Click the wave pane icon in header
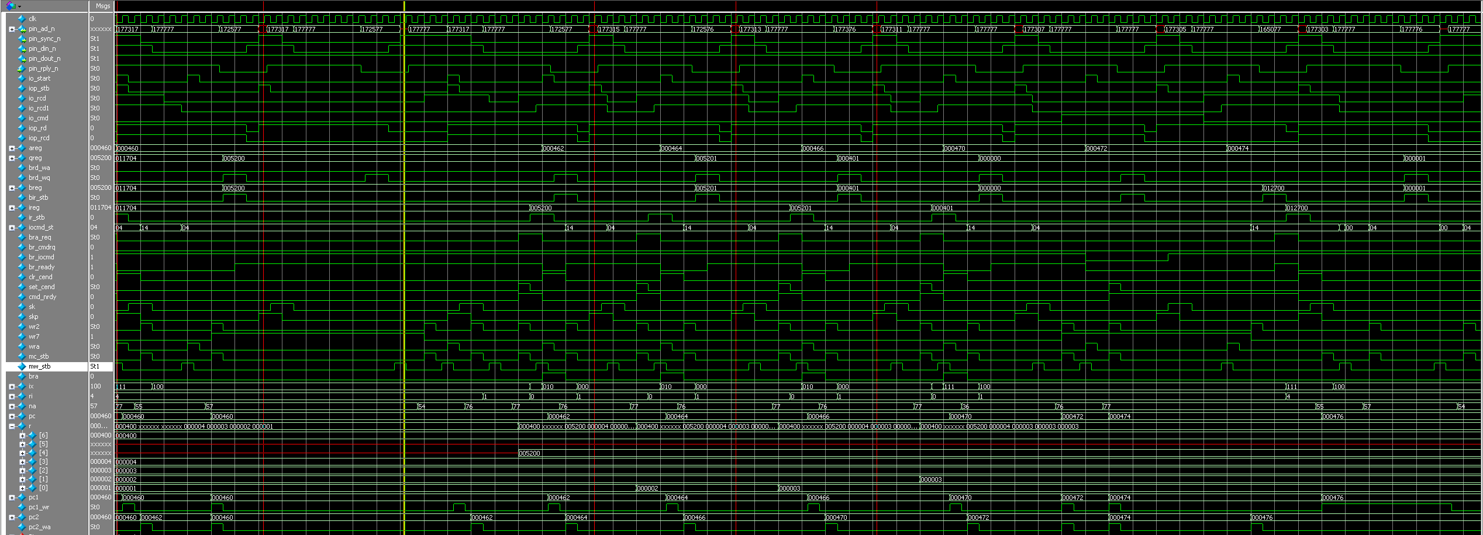 coord(10,6)
